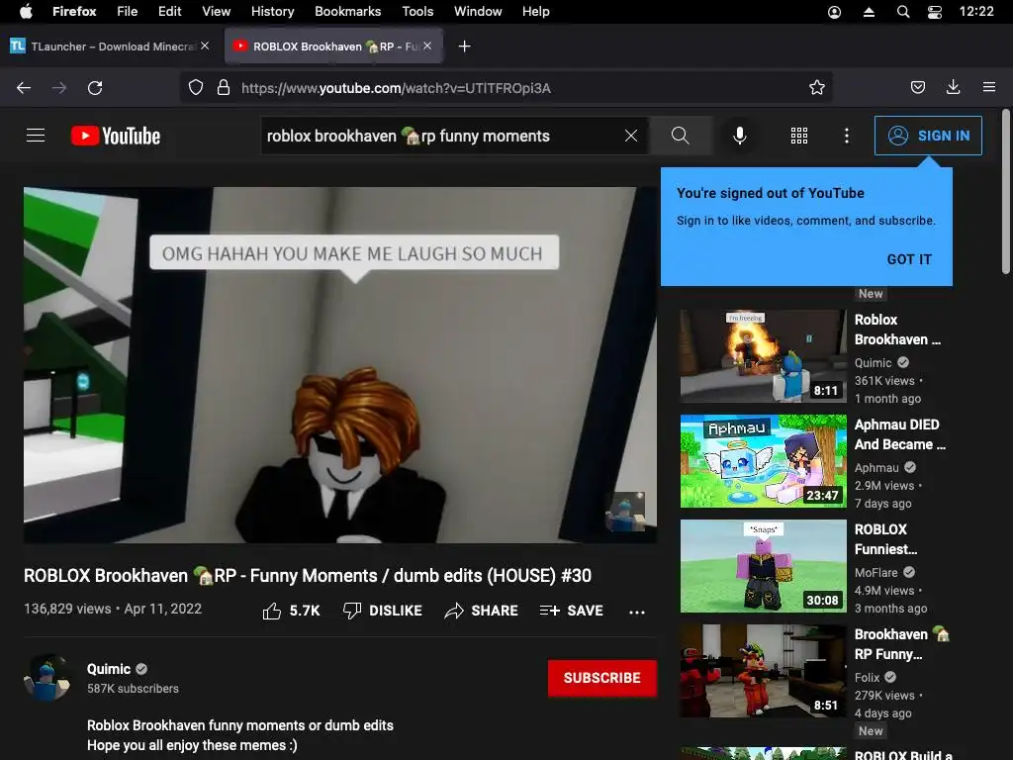Open a new browser tab
This screenshot has height=760, width=1013.
coord(465,47)
